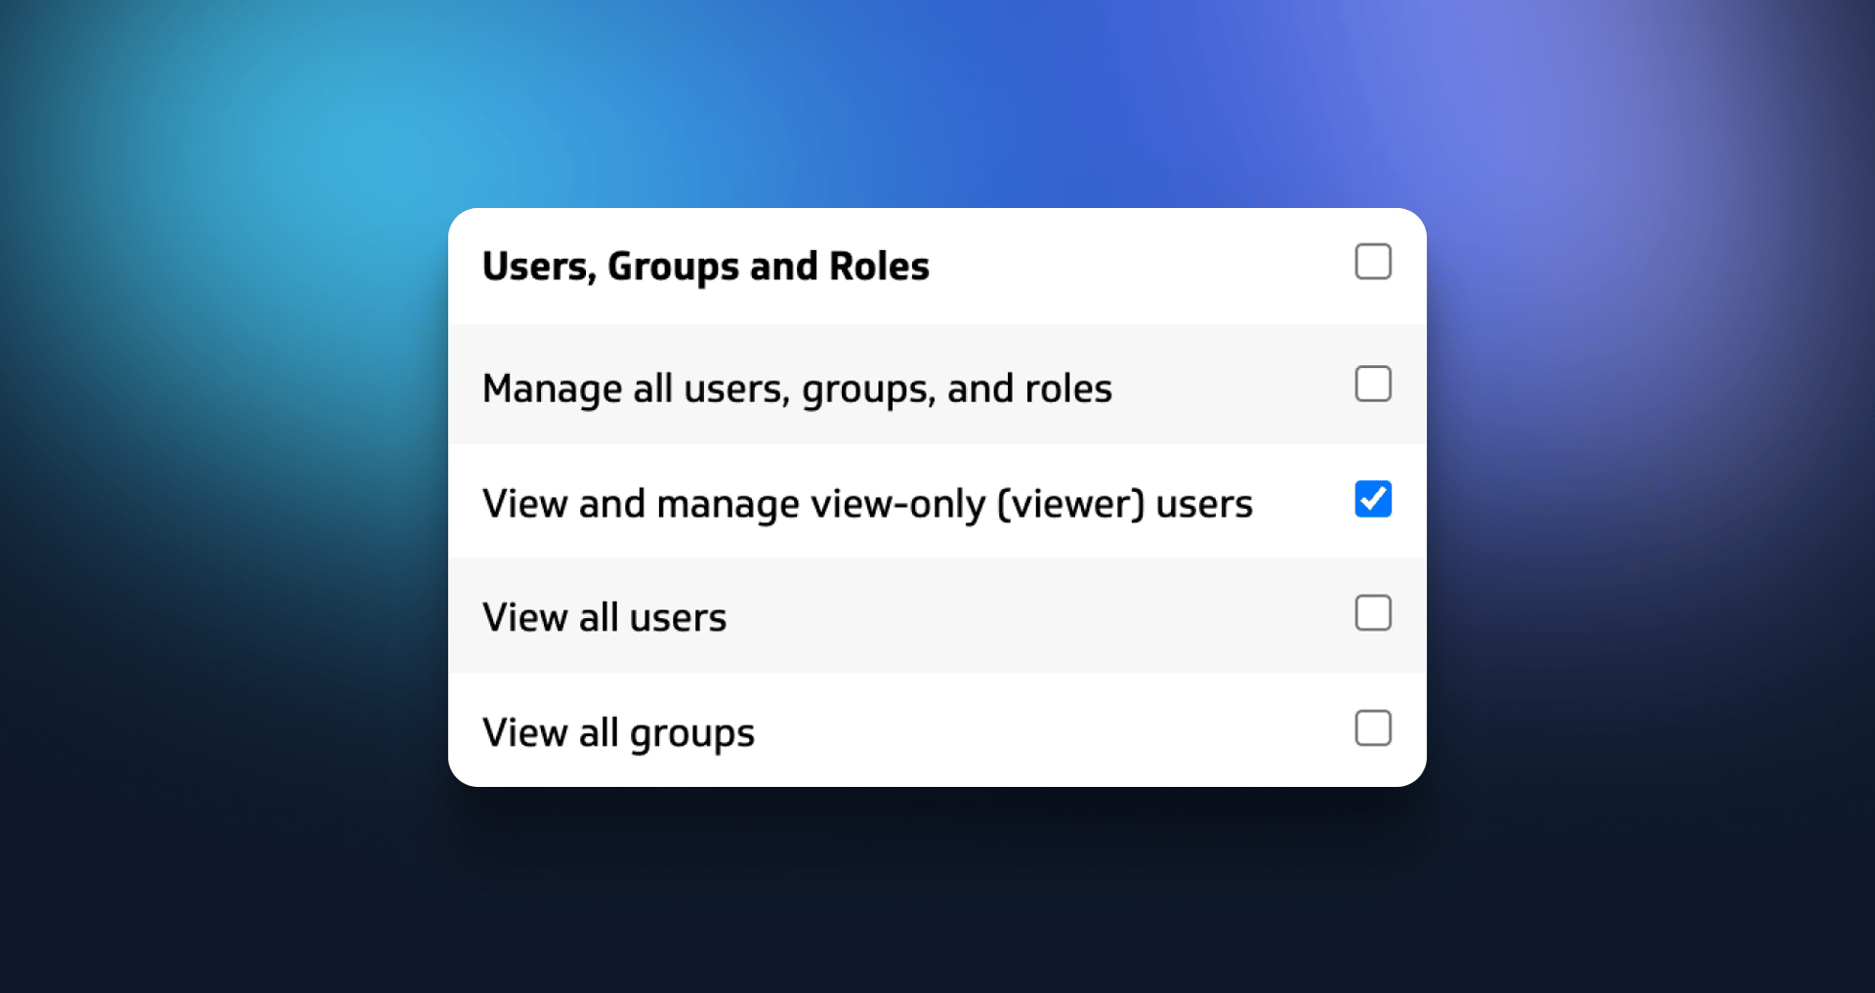This screenshot has height=993, width=1875.
Task: Click the Users, Groups and Roles heading
Action: [705, 267]
